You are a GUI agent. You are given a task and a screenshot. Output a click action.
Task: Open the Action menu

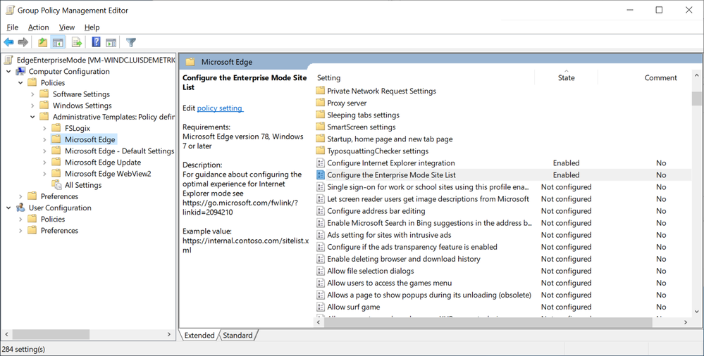coord(39,27)
